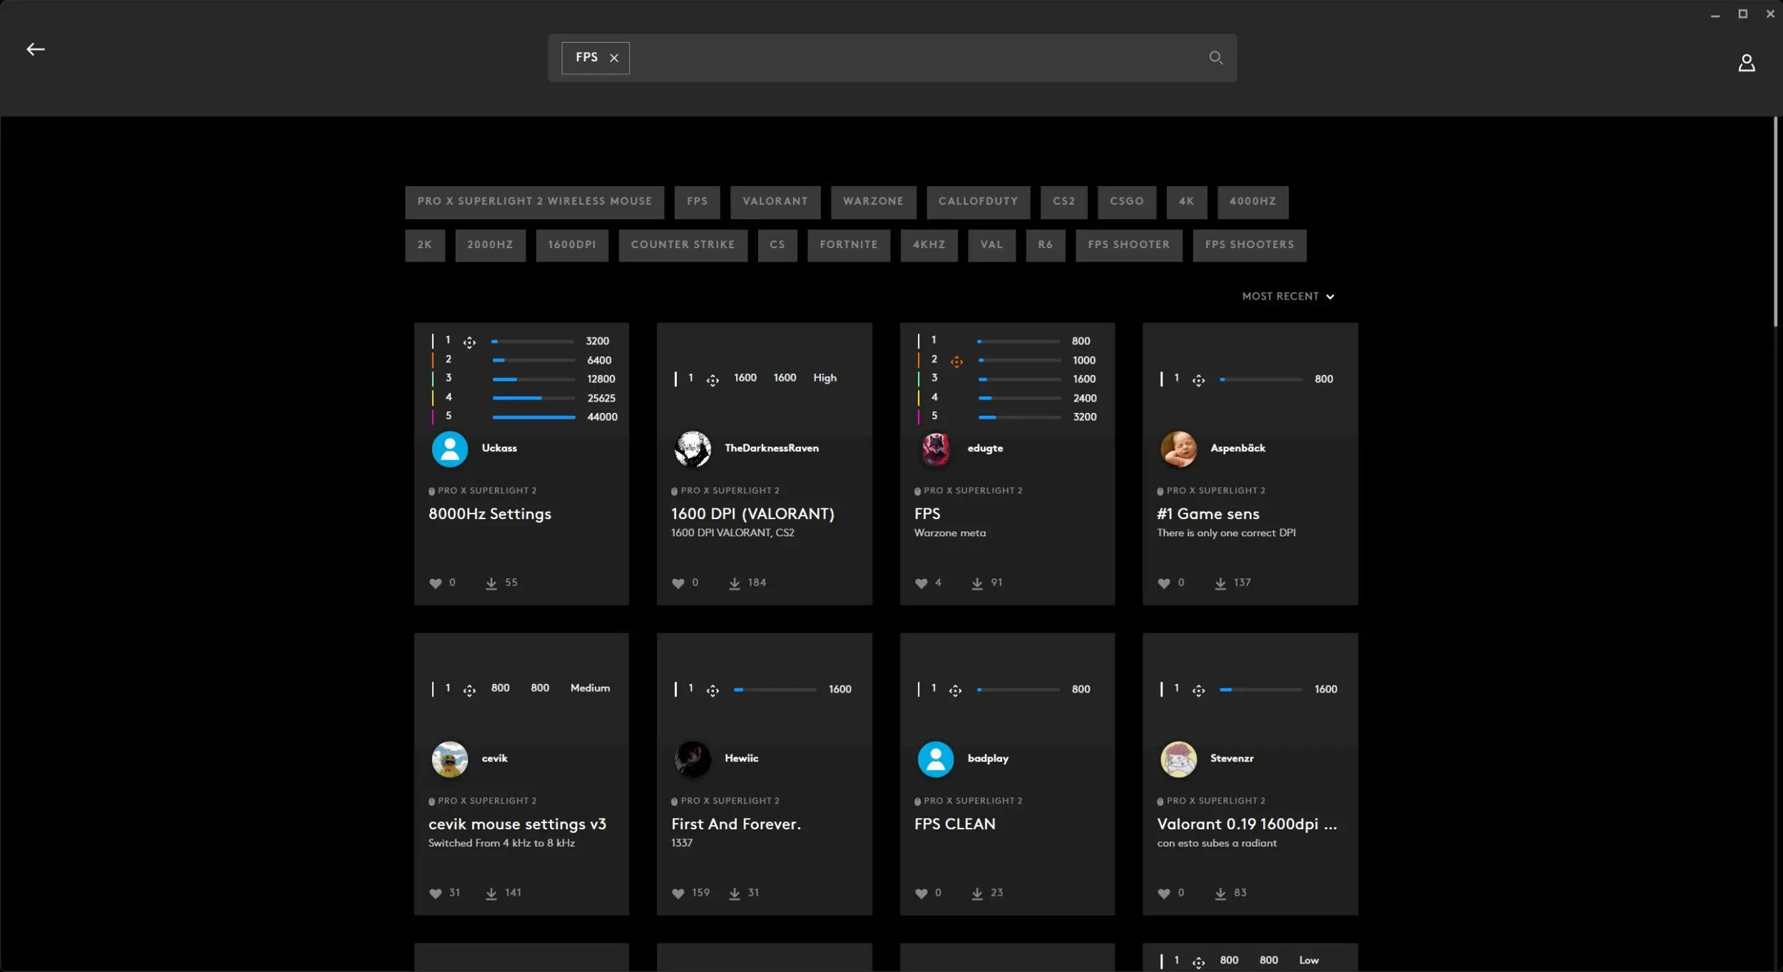Click the 800 DPI slider in Aspenbäck card
1783x972 pixels.
(x=1261, y=379)
